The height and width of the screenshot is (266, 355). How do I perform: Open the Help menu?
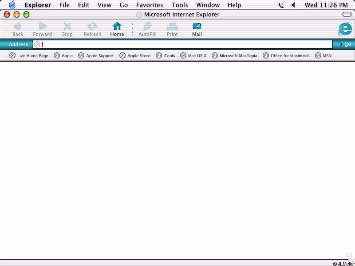[x=234, y=5]
